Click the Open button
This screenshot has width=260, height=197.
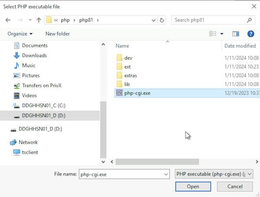point(193,187)
